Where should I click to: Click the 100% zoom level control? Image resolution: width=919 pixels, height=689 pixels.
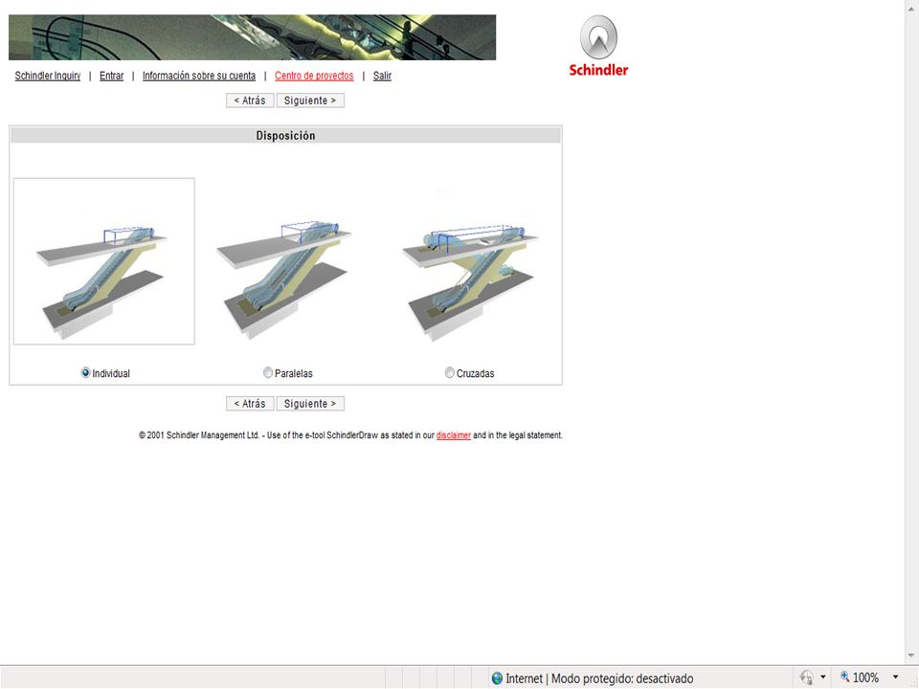click(860, 678)
